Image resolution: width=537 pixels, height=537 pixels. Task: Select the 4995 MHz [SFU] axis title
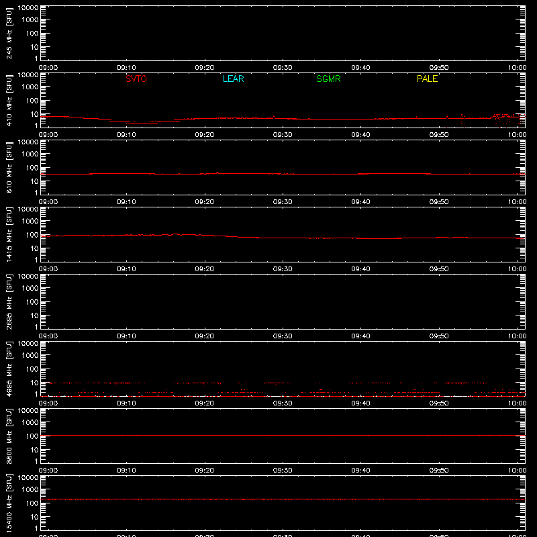point(9,369)
